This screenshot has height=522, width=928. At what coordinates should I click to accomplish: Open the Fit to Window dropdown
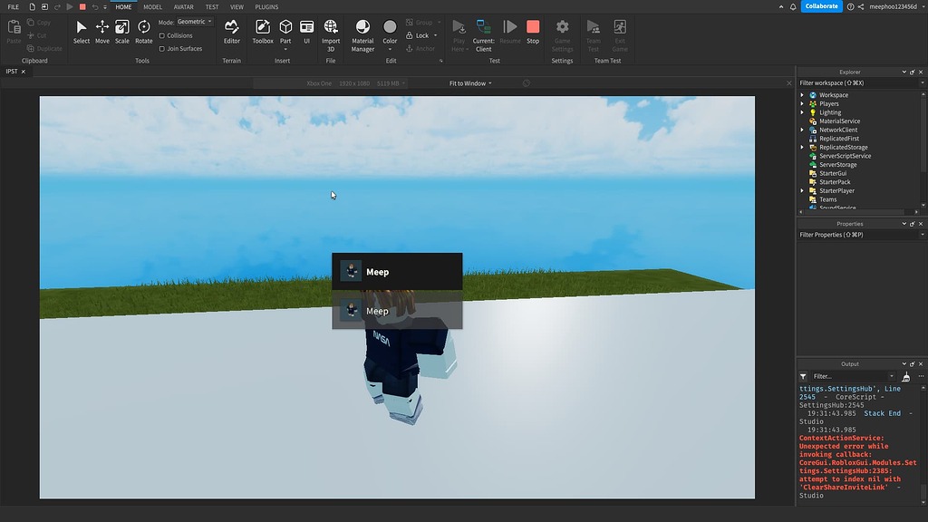(x=470, y=82)
